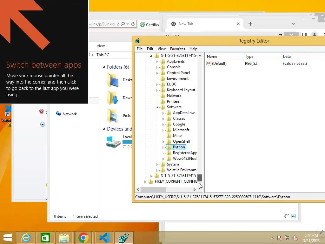Open the File menu in Registry Editor
Screen dimensions: 325x244
(140, 49)
